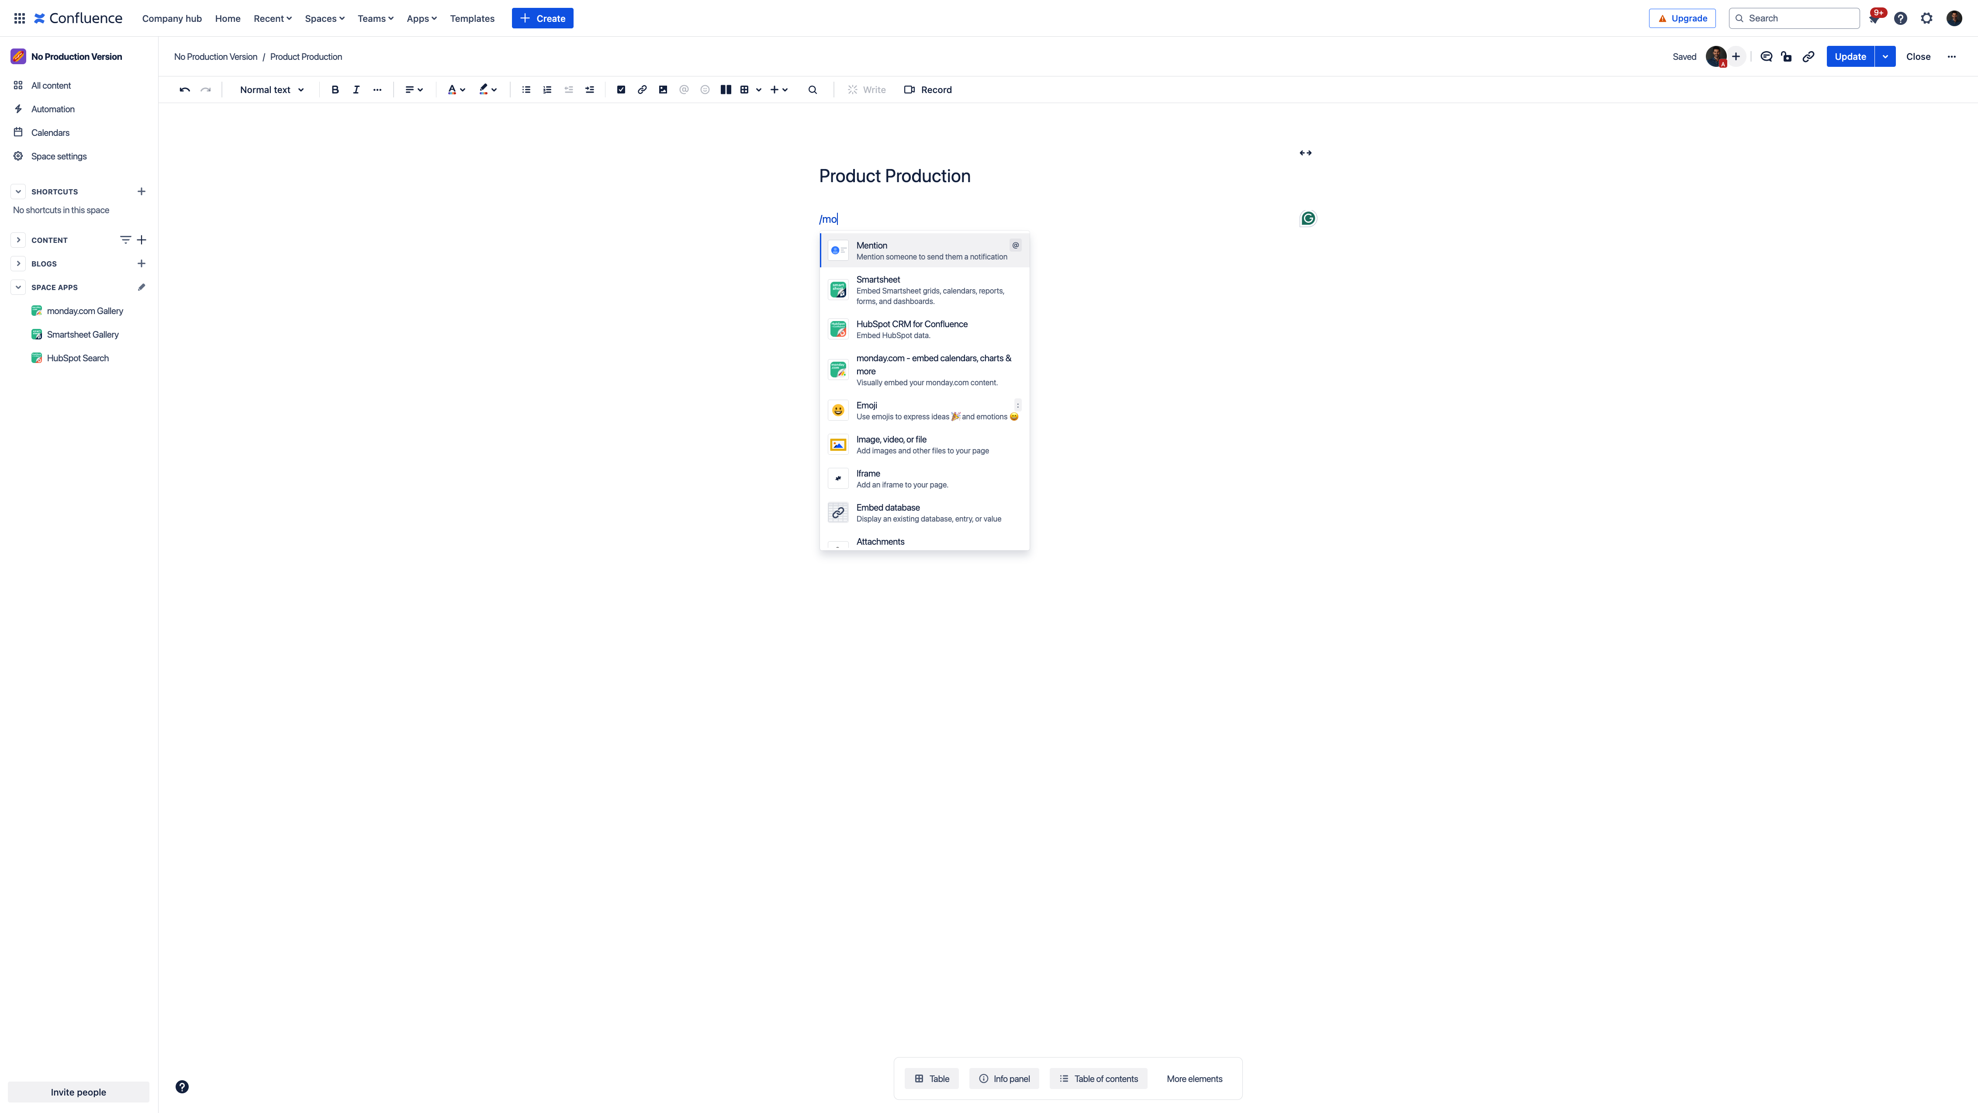Select Iframe from the slash menu
Screen dimensions: 1978x1113
coord(924,479)
